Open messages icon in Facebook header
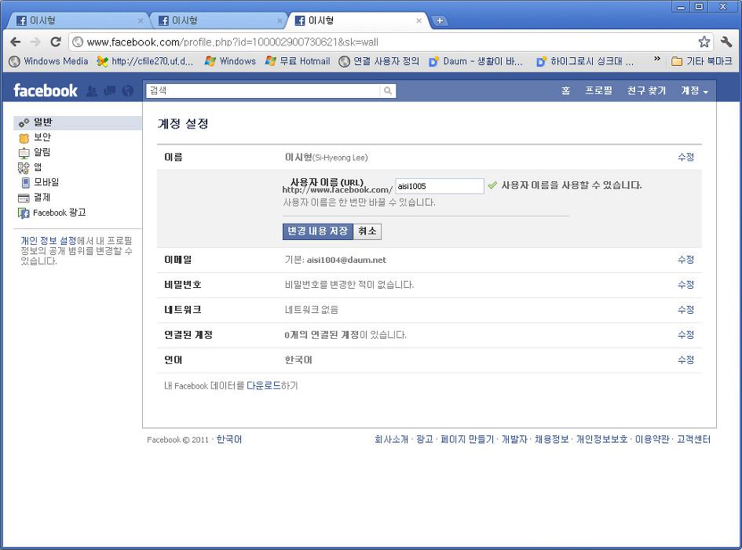The image size is (742, 550). pos(110,91)
